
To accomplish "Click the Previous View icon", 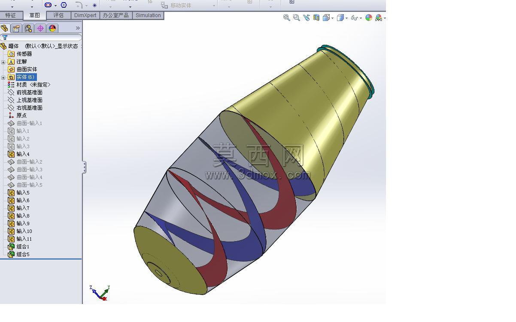I will (307, 18).
